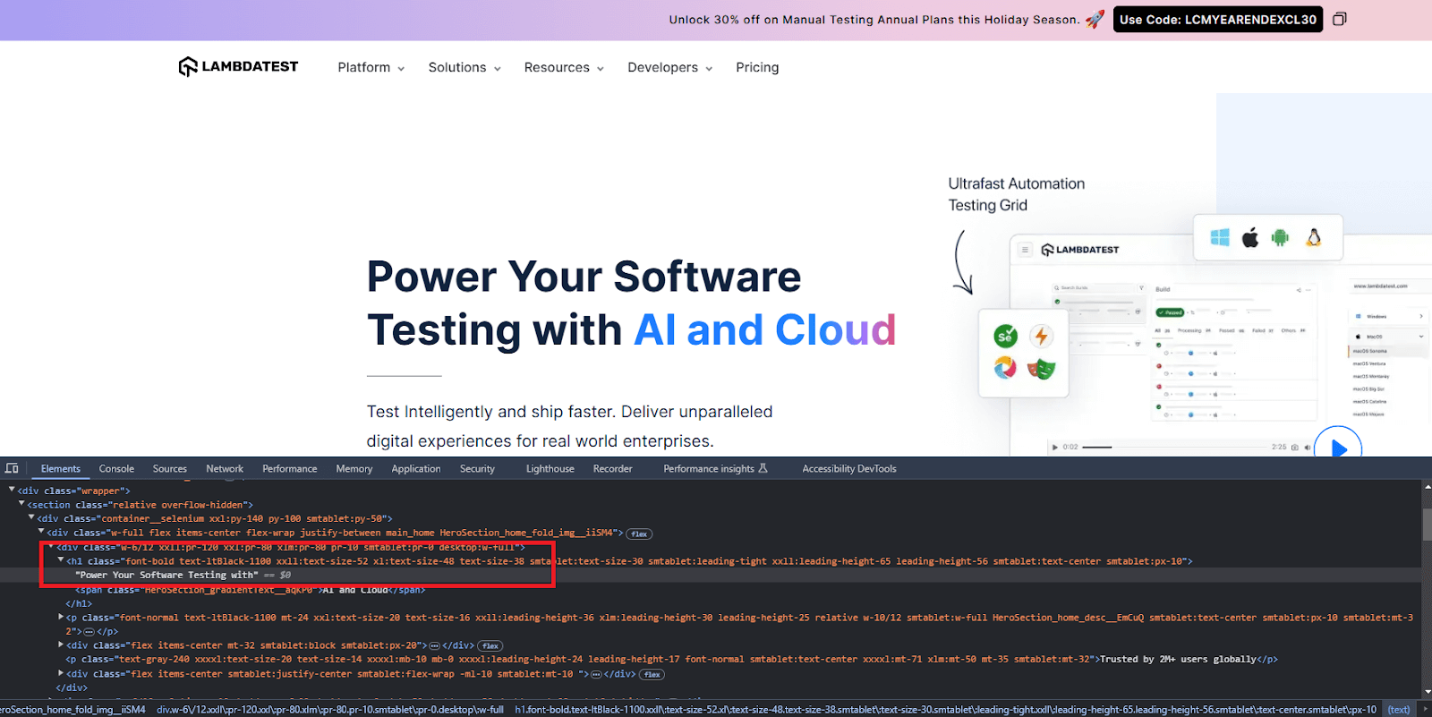
Task: Open the Application tab
Action: coord(416,468)
